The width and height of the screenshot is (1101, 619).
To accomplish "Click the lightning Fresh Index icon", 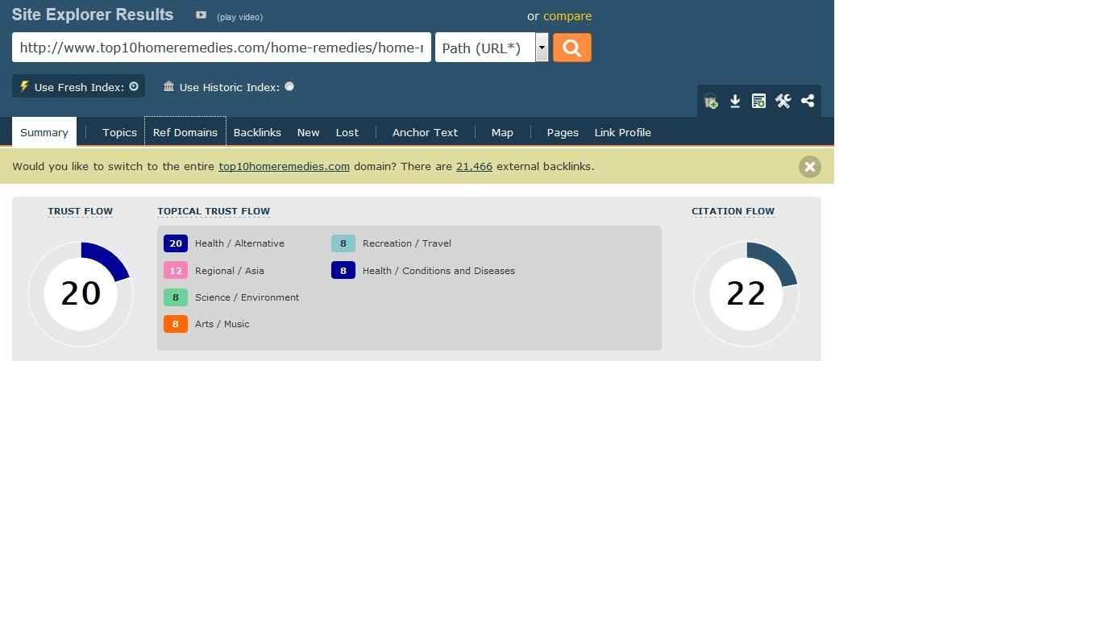I will point(24,86).
